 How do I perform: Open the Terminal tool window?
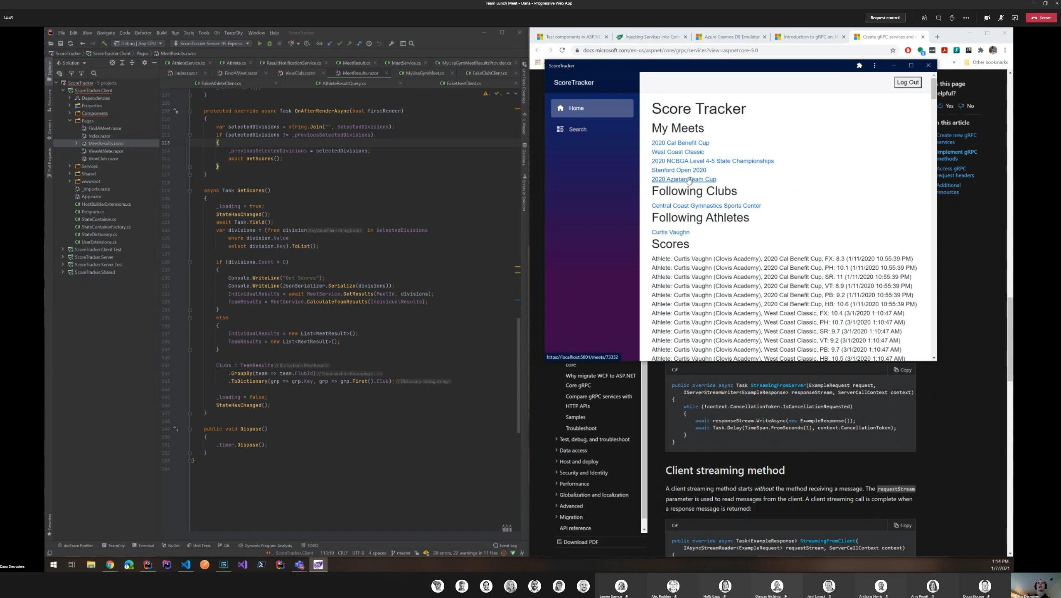coord(145,545)
